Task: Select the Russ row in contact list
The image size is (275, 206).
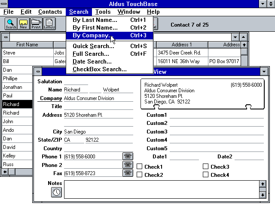Action: click(x=17, y=164)
